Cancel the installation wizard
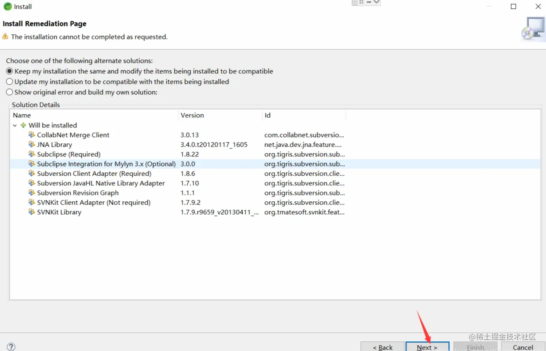 pos(523,347)
